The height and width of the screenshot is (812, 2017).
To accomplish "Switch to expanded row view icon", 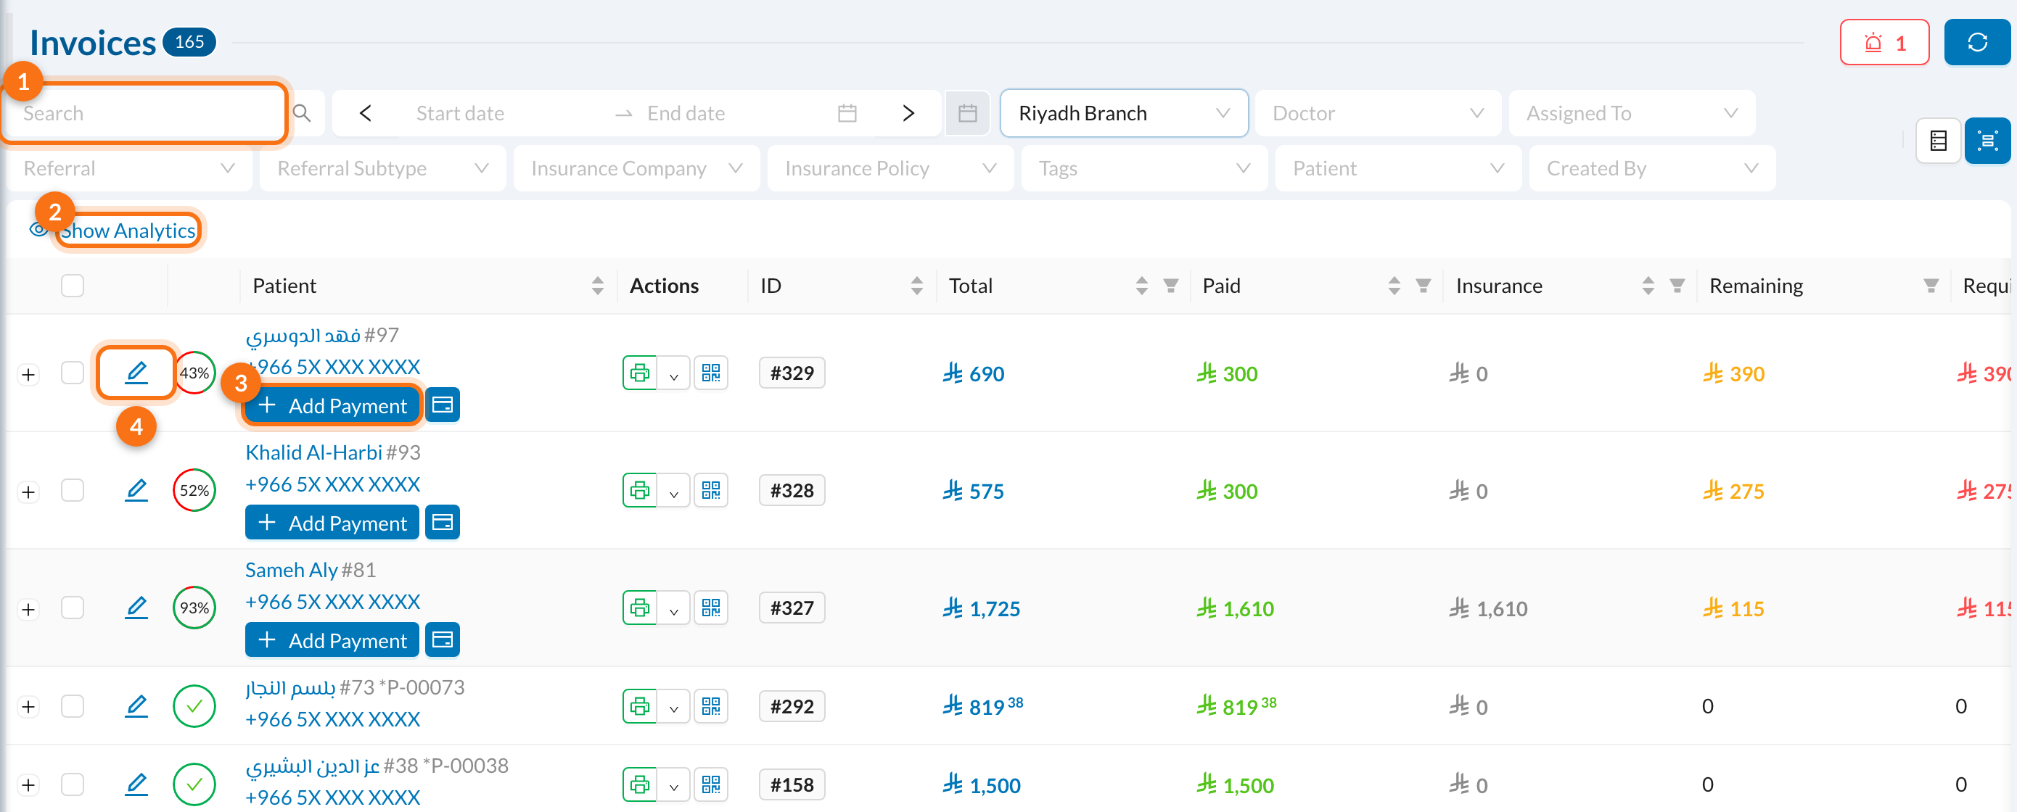I will pyautogui.click(x=1987, y=141).
